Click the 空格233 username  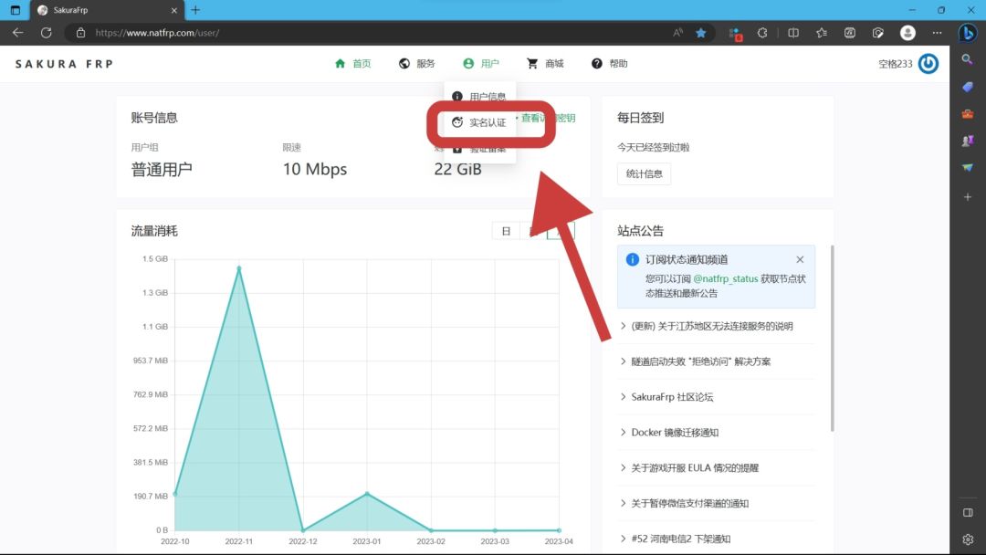[895, 64]
